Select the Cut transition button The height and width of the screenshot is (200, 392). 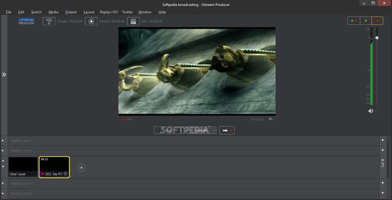[x=169, y=130]
